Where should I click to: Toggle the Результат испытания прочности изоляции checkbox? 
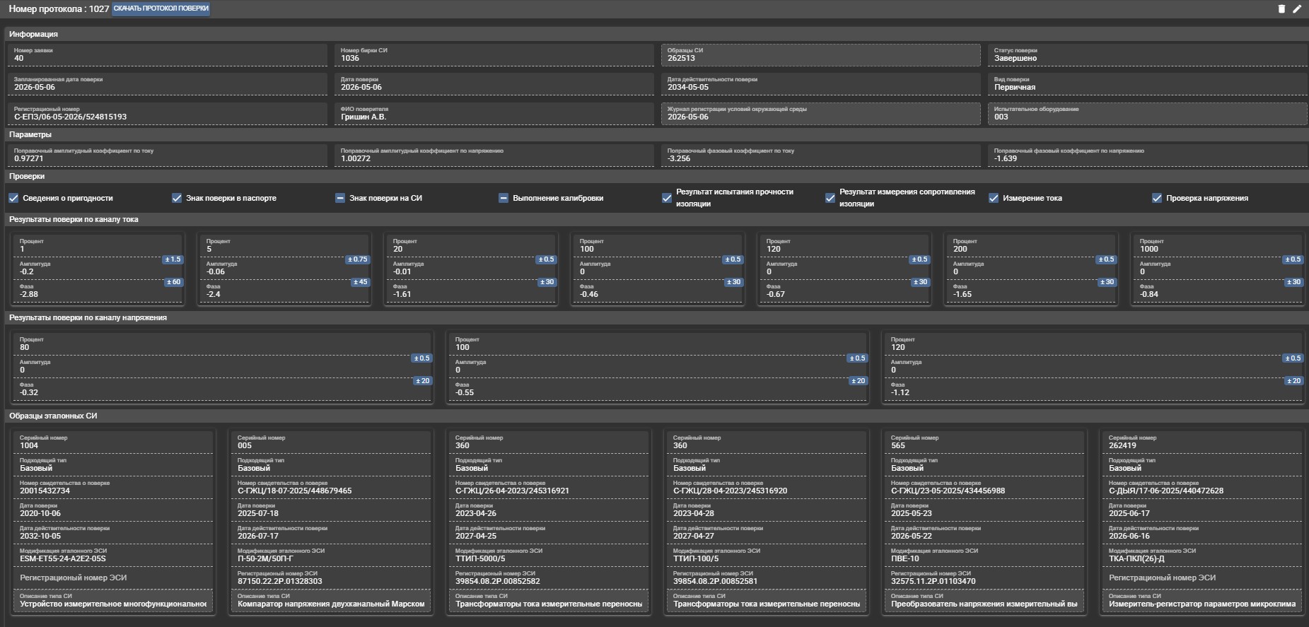pyautogui.click(x=667, y=198)
